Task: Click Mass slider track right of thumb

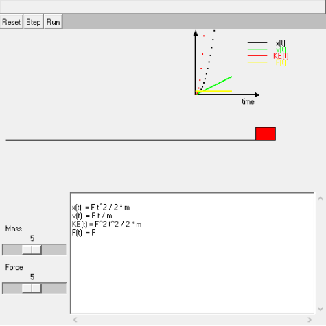Action: pos(54,250)
